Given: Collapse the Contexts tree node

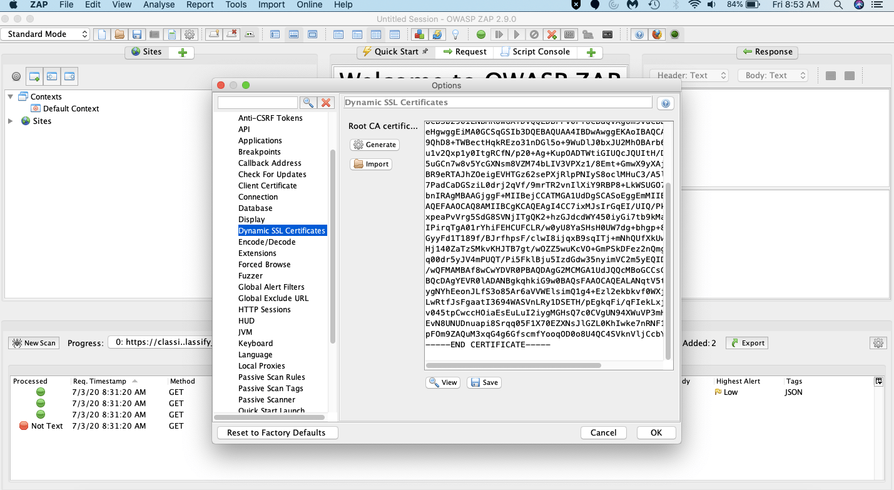Looking at the screenshot, I should (10, 96).
